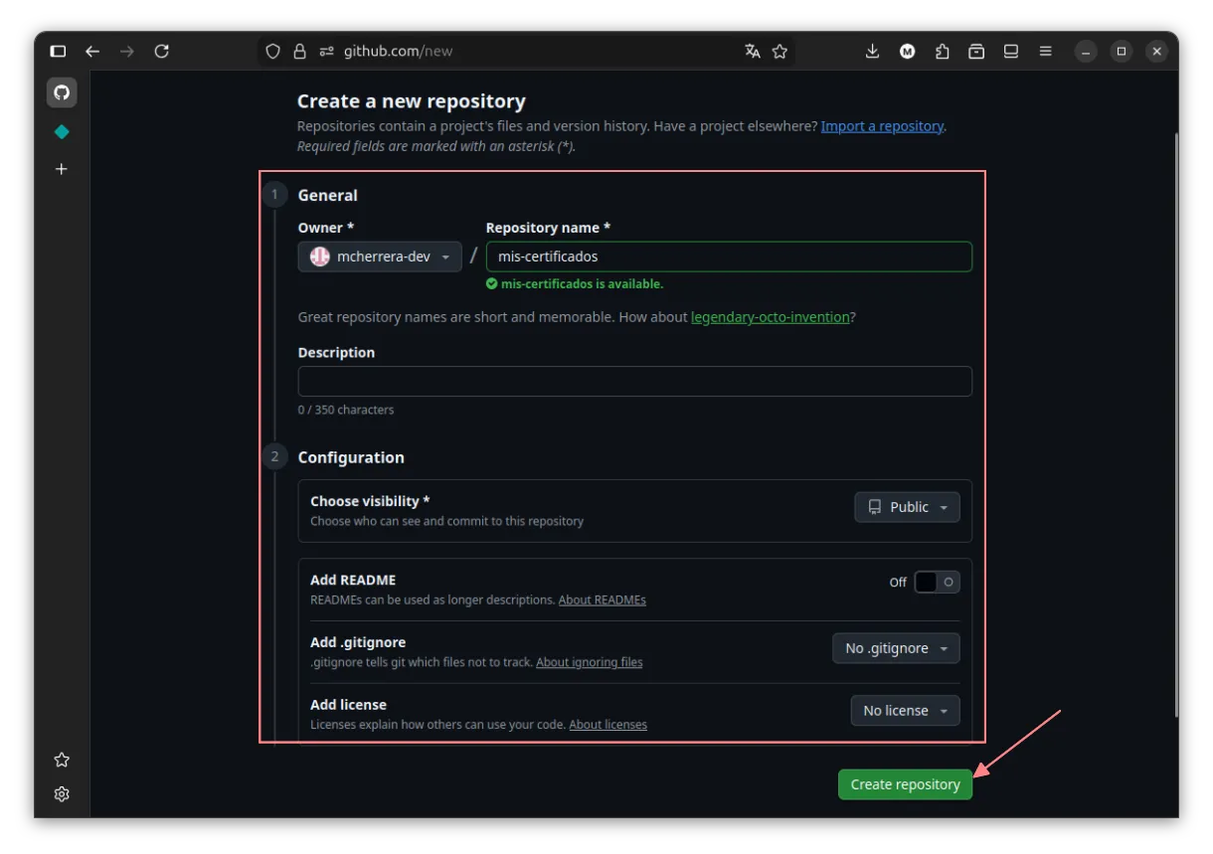Screen dimensions: 1213x854
Task: Click into the Description text field
Action: [x=634, y=382]
